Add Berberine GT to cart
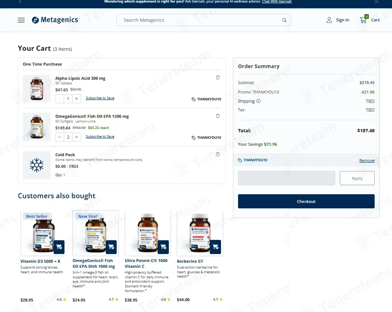392x312 pixels. tap(216, 247)
